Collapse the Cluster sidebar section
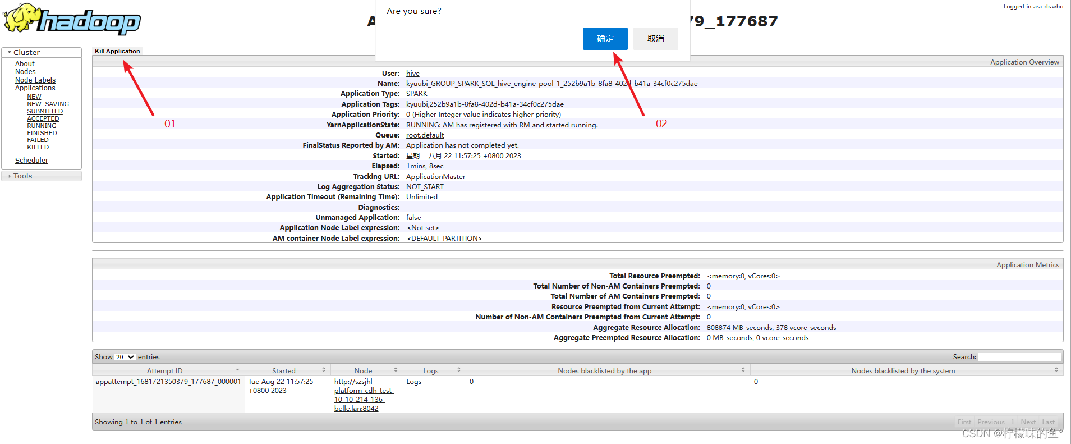This screenshot has height=444, width=1071. pos(42,52)
